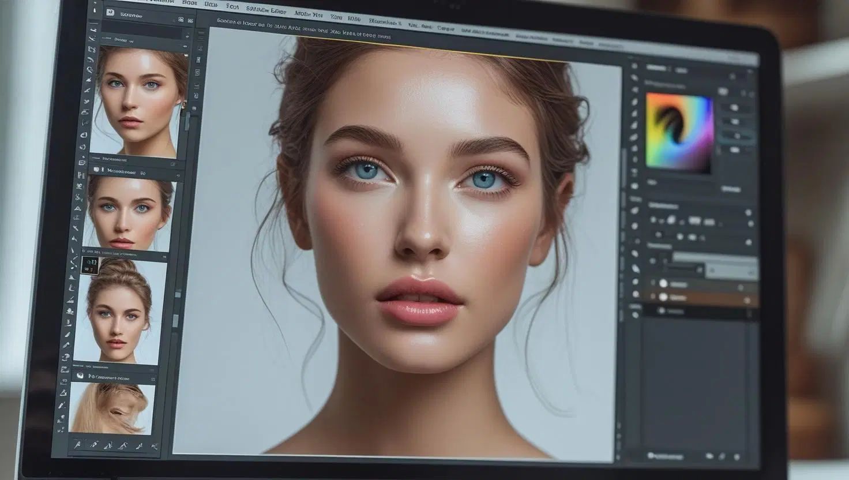The image size is (849, 480).
Task: Select the last brush preset below the blonde hair thumbnail
Action: pyautogui.click(x=155, y=447)
